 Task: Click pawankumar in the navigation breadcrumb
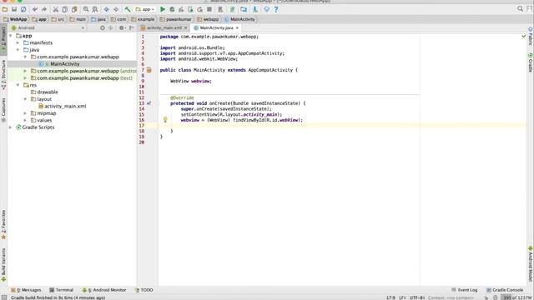coord(176,19)
